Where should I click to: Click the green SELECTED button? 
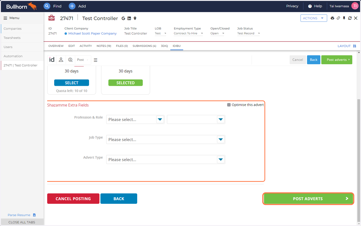tap(125, 83)
